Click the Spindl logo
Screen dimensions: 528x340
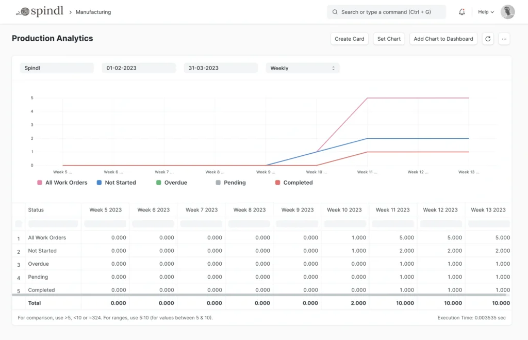click(x=39, y=12)
